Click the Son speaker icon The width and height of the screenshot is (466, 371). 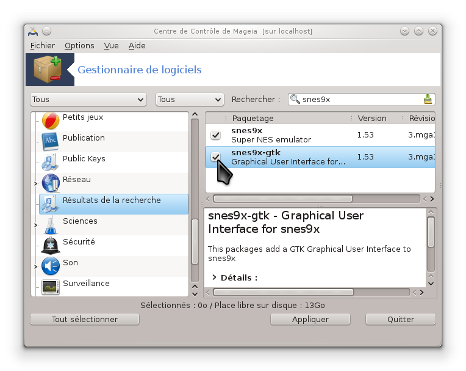(x=51, y=266)
